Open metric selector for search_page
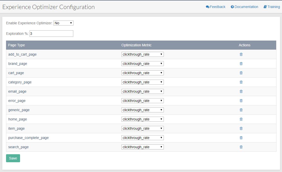This screenshot has height=172, width=282. 142,147
